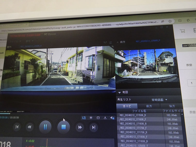Select file REC_20240212_171636_F in playlist
This screenshot has height=147, width=196.
pos(133,119)
